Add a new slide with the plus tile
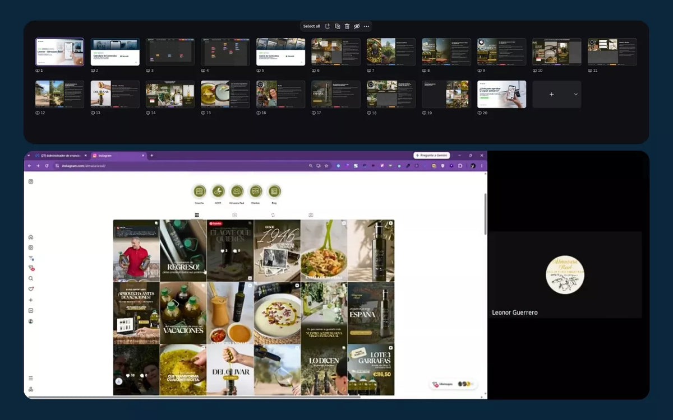The image size is (673, 420). (551, 95)
